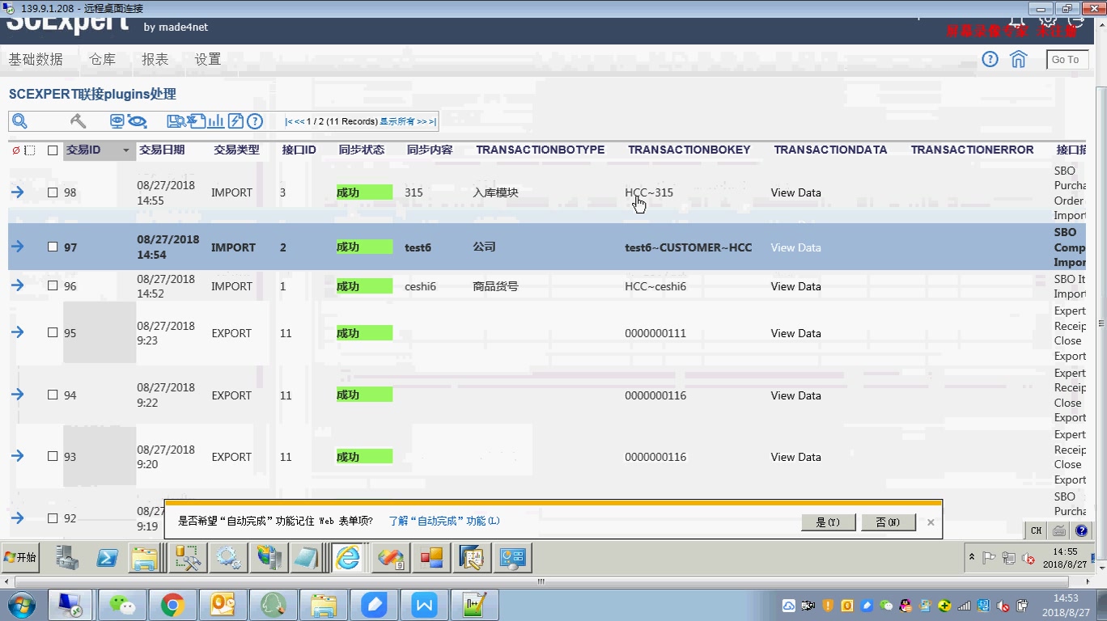Click inside the Go To input field

pos(1067,59)
